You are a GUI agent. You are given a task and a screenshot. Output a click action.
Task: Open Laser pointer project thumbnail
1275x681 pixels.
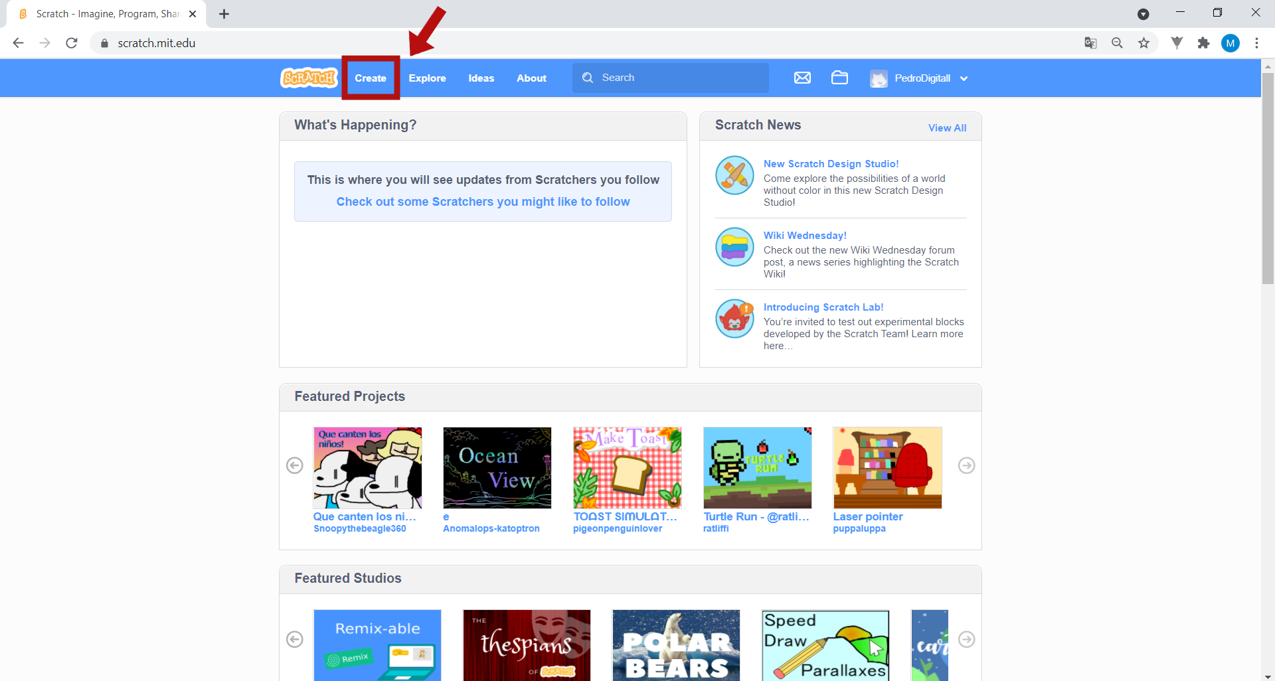coord(887,468)
